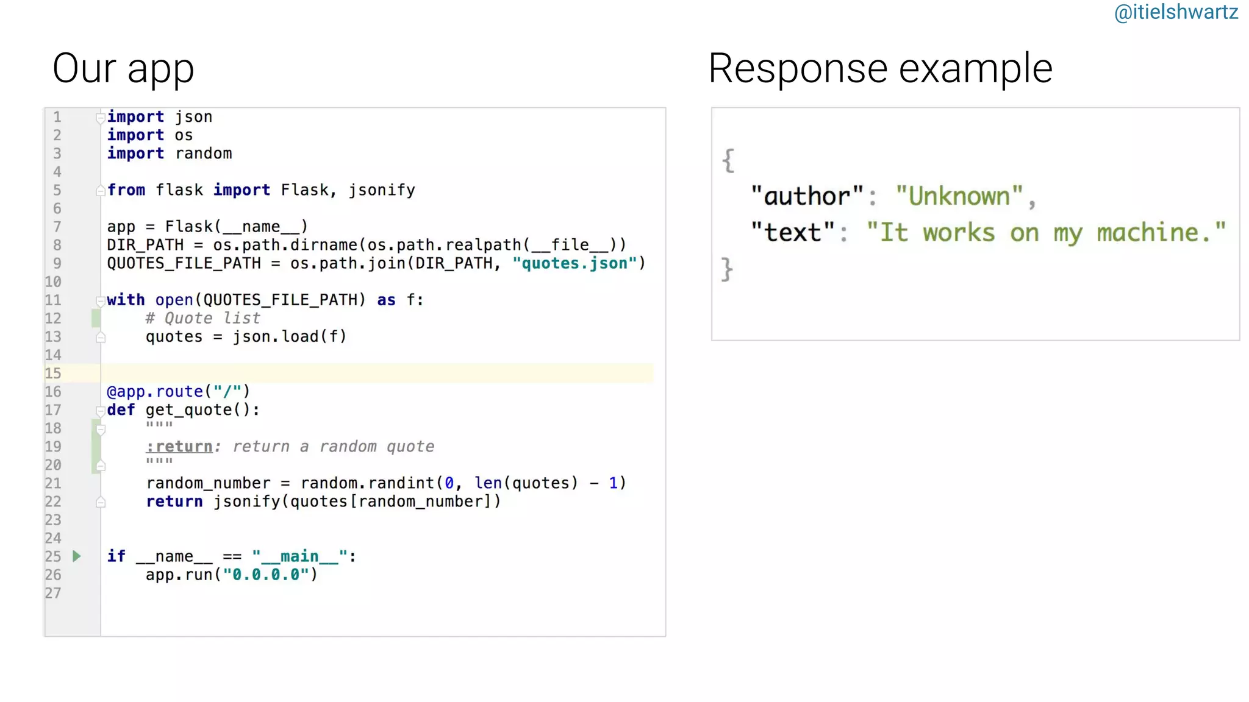Click the docstring end fold marker at line 20
This screenshot has width=1249, height=702.
coord(101,466)
